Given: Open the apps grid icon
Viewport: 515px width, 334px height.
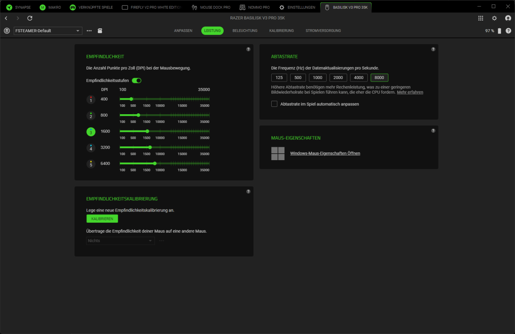Looking at the screenshot, I should (x=481, y=18).
